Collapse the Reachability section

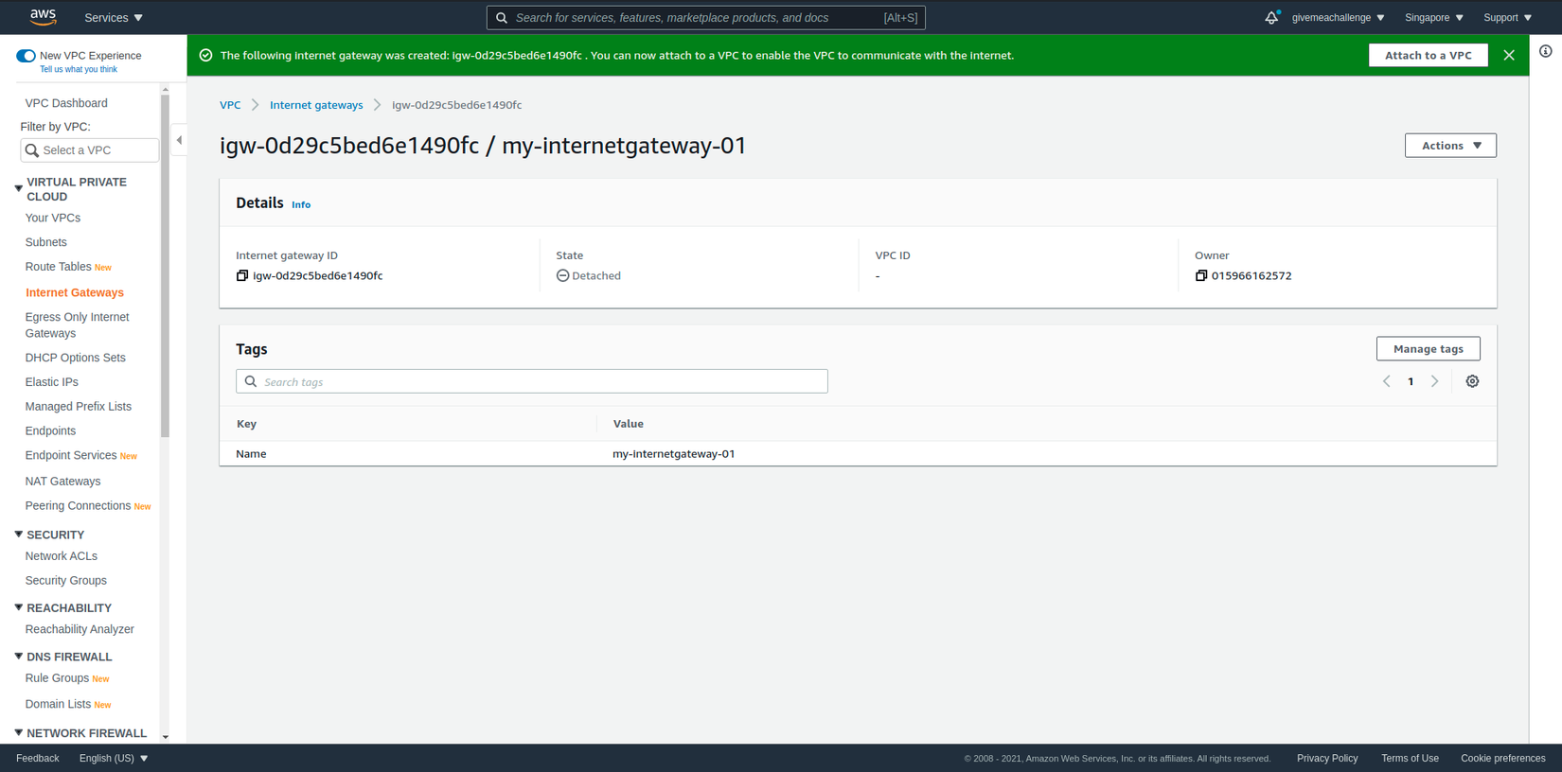(x=18, y=607)
